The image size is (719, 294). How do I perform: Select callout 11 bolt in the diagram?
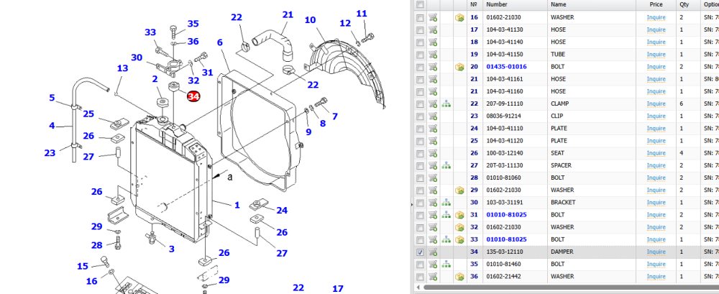(362, 14)
